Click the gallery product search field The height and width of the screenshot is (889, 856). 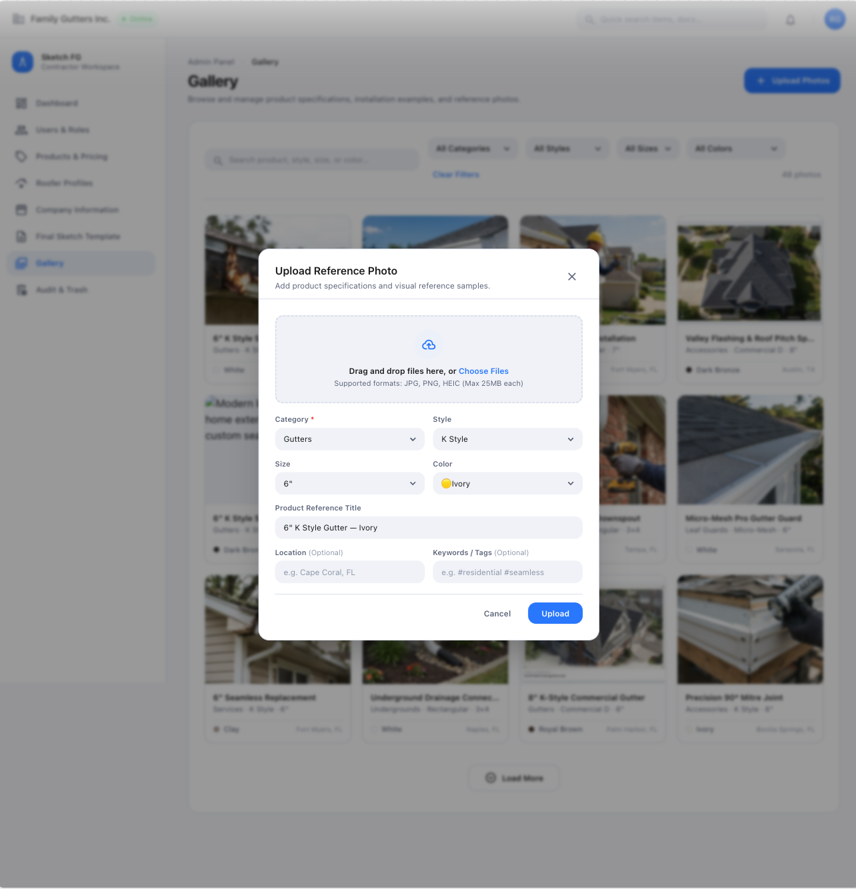(312, 160)
